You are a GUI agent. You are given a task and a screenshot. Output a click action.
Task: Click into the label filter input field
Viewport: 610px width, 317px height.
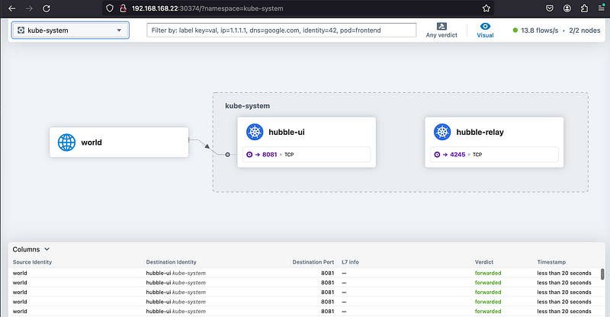coord(281,30)
